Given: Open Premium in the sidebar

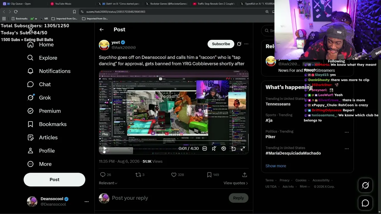Looking at the screenshot, I should point(44,111).
